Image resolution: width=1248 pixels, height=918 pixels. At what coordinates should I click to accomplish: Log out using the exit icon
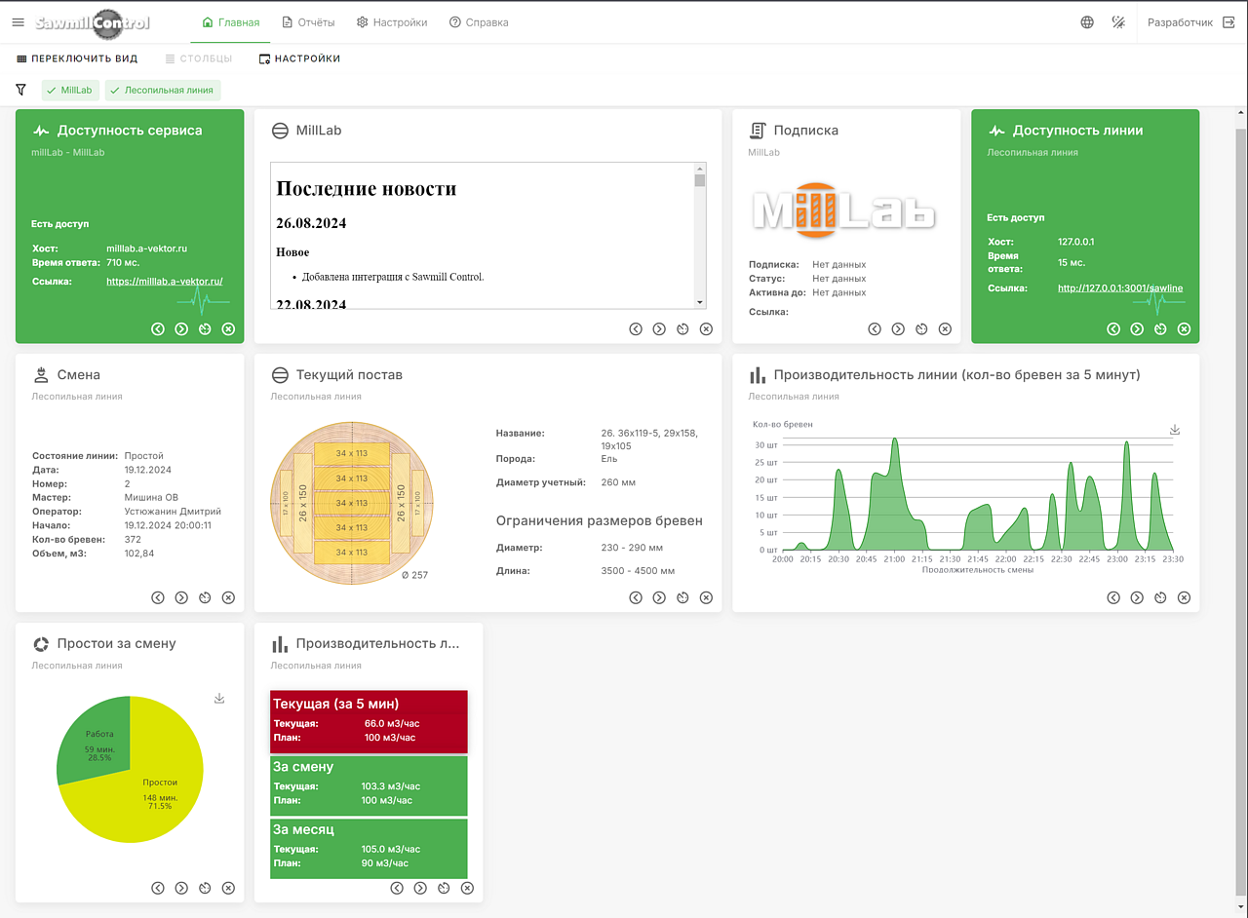(1228, 22)
